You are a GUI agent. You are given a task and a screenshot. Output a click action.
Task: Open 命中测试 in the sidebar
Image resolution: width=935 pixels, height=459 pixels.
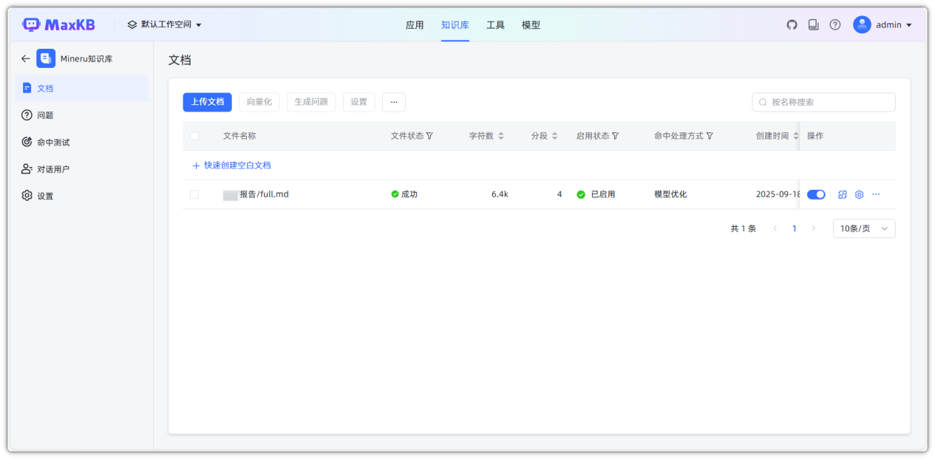(x=53, y=142)
